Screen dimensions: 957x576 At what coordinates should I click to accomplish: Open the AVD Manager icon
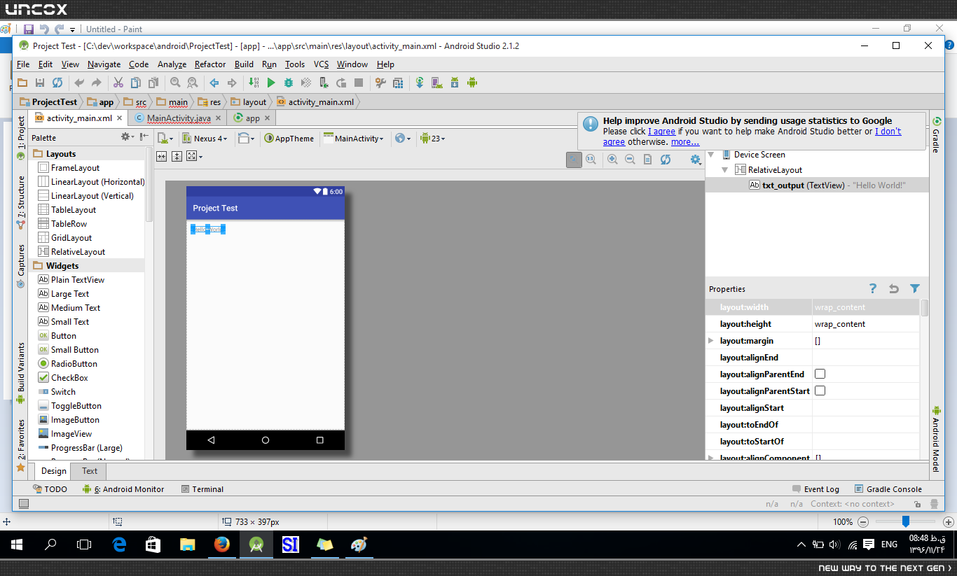[x=437, y=83]
